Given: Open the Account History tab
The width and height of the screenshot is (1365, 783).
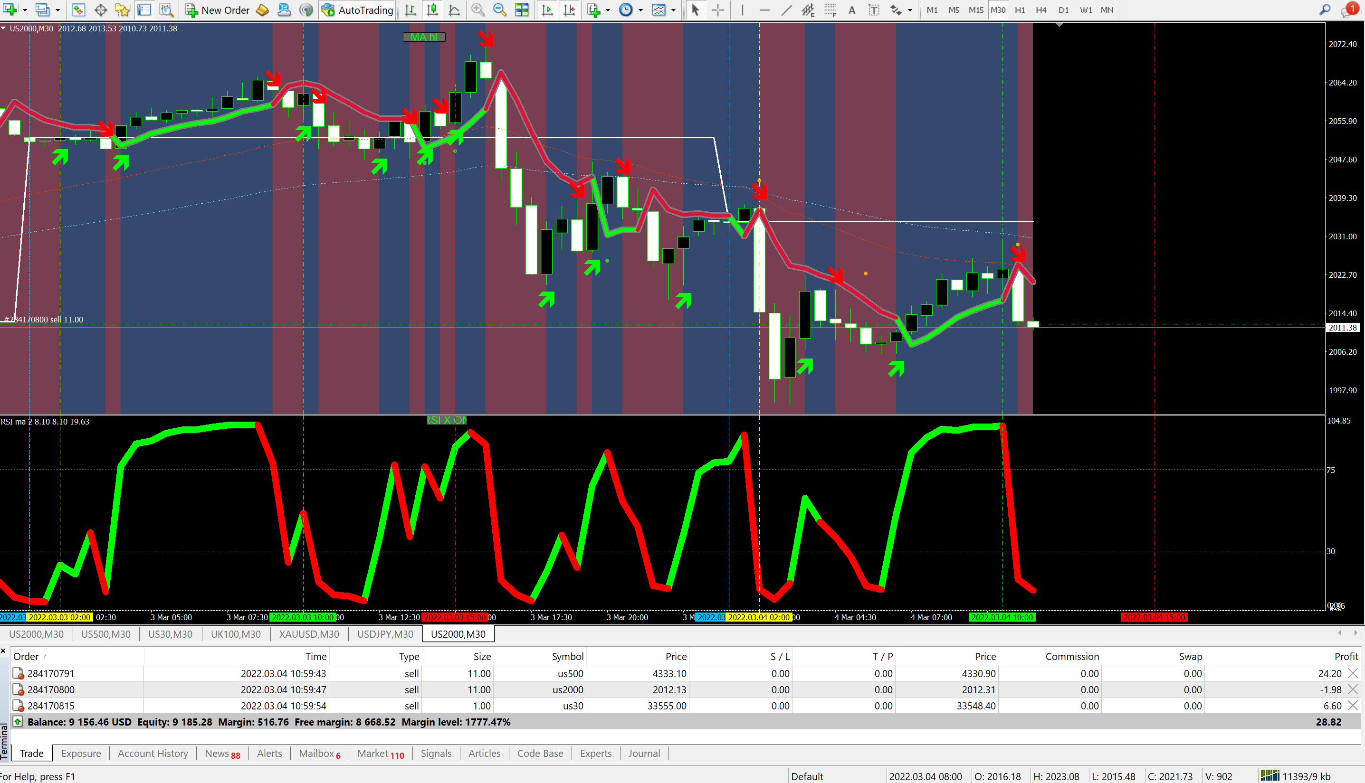Looking at the screenshot, I should pyautogui.click(x=153, y=754).
